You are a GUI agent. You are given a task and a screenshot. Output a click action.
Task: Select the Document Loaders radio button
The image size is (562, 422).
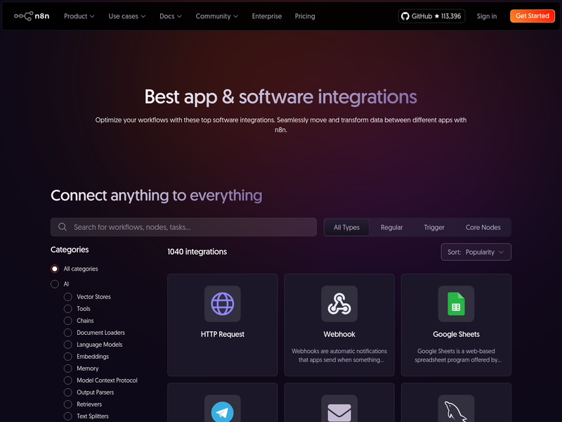coord(67,333)
